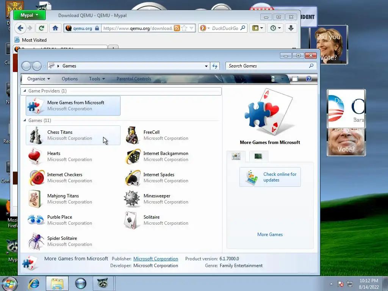Select the Purble Place eyes icon
Viewport: 388px width, 291px height.
(36, 220)
